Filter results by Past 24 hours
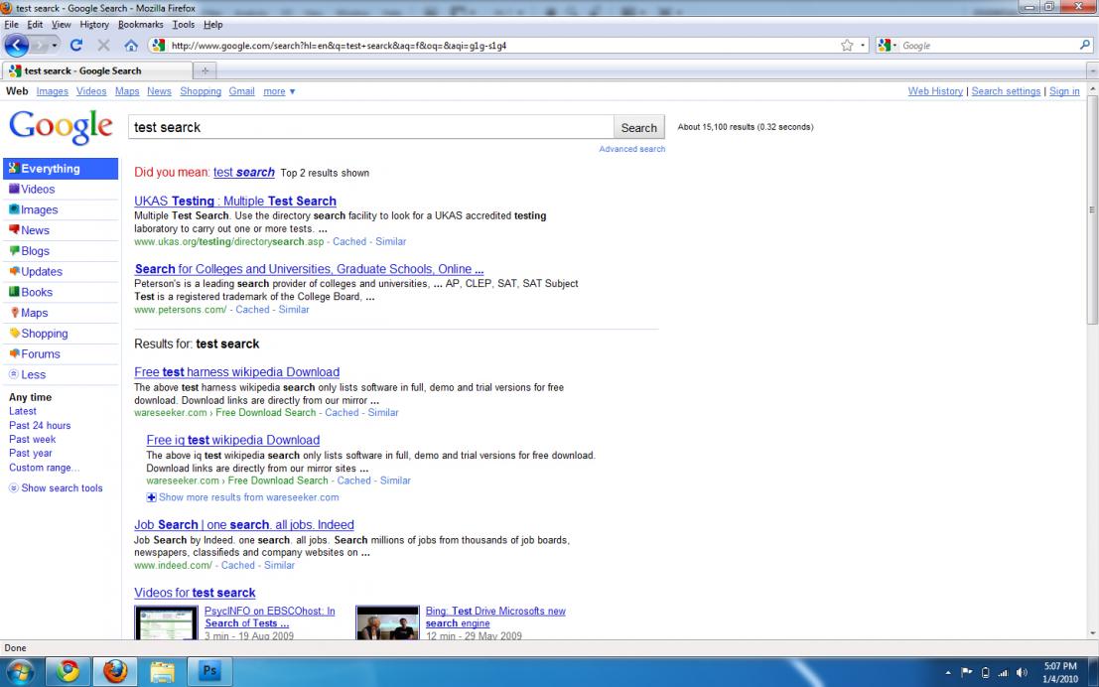1099x687 pixels. [x=40, y=426]
